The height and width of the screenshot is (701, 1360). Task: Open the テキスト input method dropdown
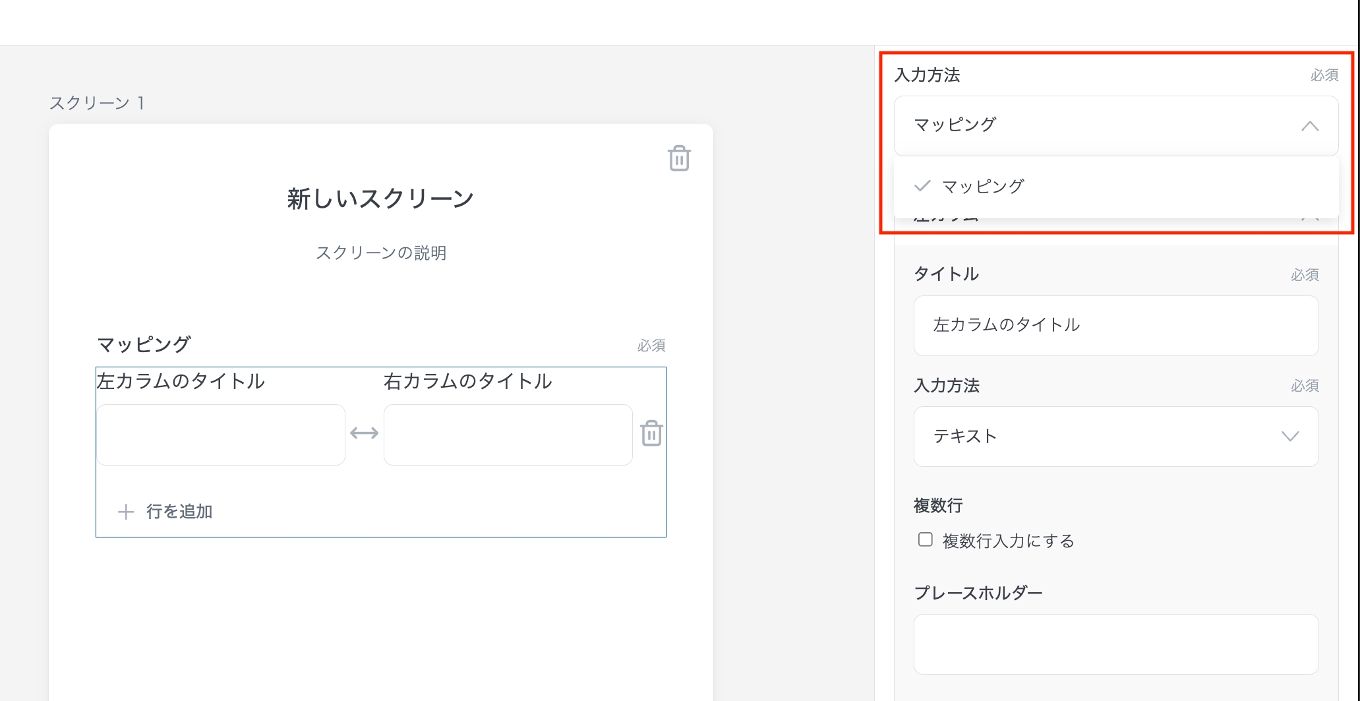[x=1115, y=436]
